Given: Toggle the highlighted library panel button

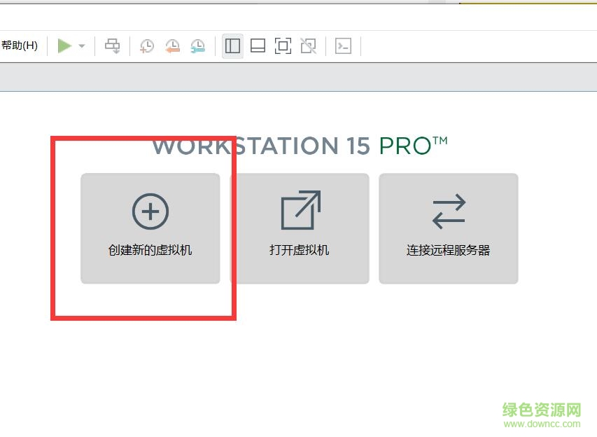Looking at the screenshot, I should click(232, 46).
